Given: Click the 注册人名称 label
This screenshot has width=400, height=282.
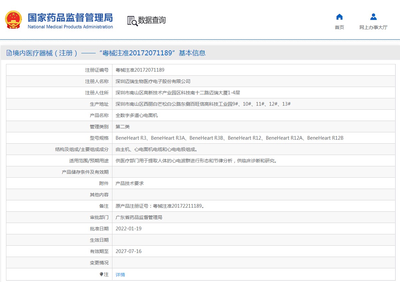Looking at the screenshot, I should click(x=97, y=81).
